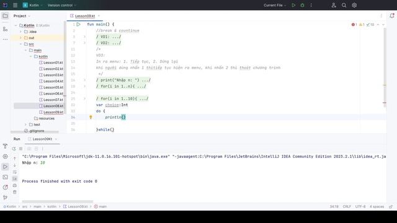Open the Problems tool window icon

tap(5, 187)
